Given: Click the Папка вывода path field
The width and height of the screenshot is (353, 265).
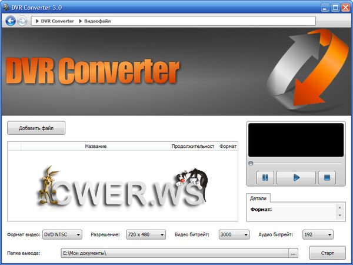Looking at the screenshot, I should click(x=175, y=253).
